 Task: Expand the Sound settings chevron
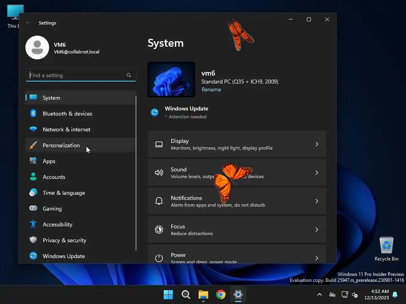pyautogui.click(x=317, y=173)
